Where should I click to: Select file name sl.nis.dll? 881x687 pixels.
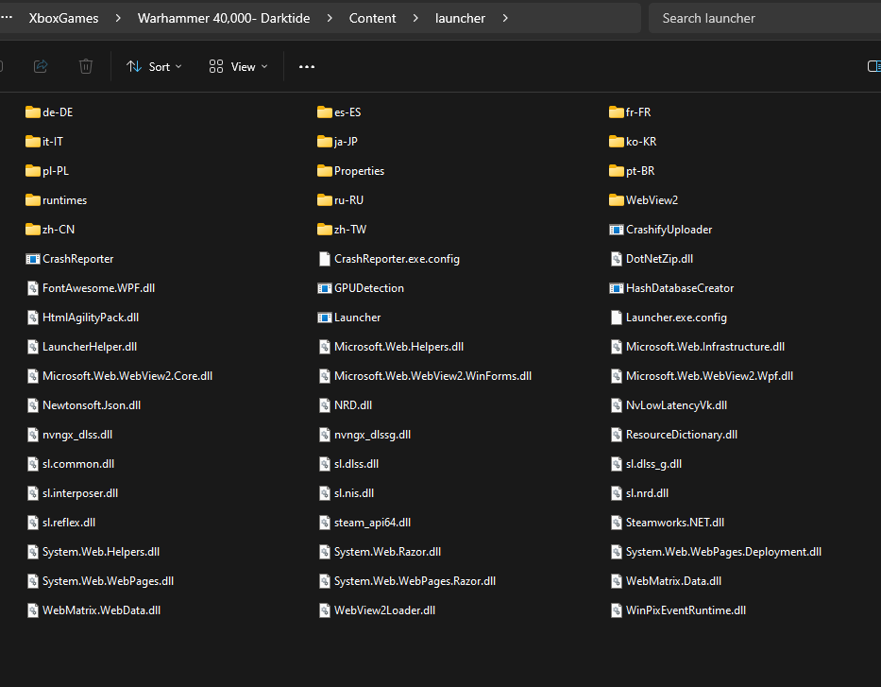tap(354, 493)
